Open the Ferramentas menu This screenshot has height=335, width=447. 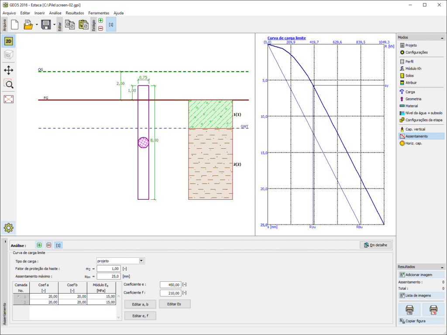[99, 13]
